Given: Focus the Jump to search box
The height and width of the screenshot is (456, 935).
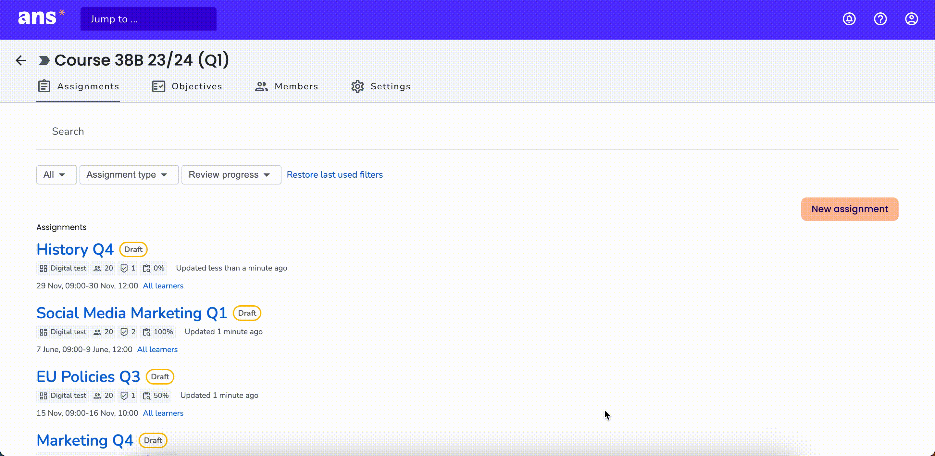Looking at the screenshot, I should 148,19.
